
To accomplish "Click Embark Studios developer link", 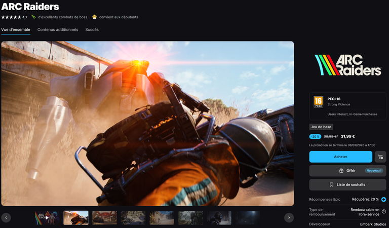I will coord(373,224).
